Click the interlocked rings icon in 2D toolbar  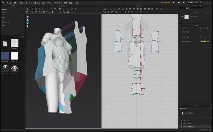coord(129,12)
